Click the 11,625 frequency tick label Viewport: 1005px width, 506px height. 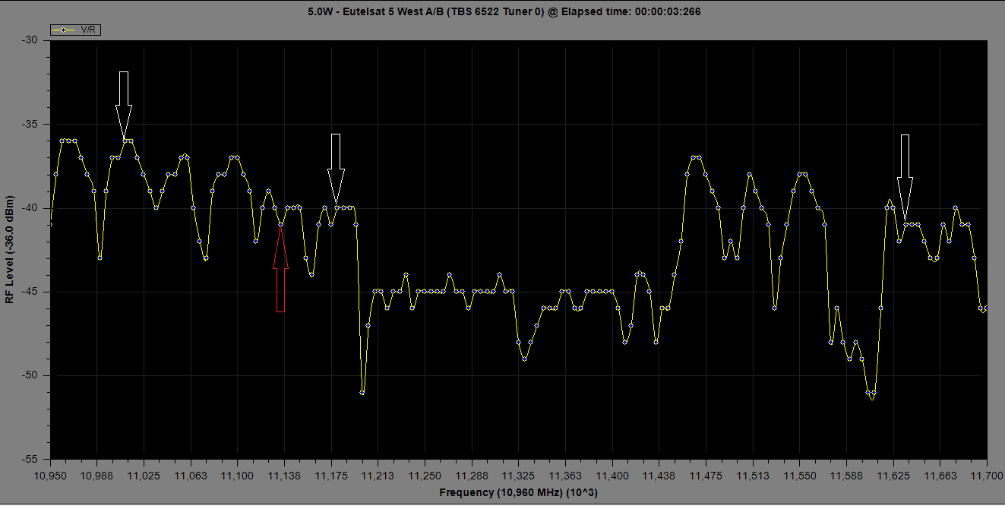click(893, 475)
